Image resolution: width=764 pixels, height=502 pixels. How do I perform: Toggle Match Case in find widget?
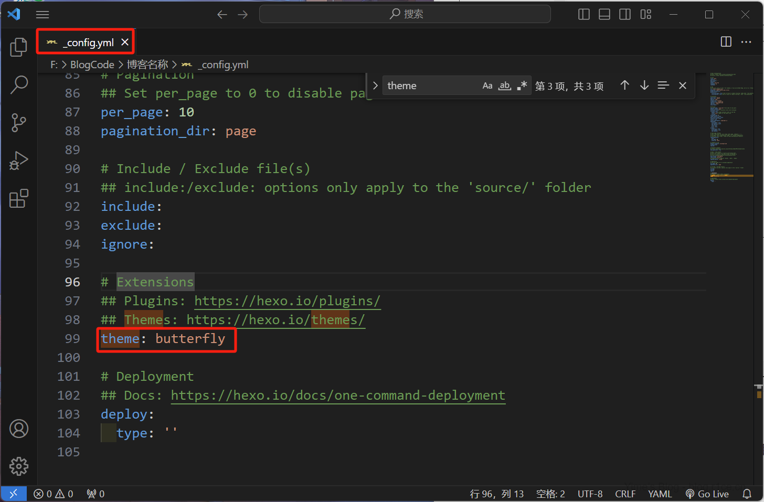(487, 86)
